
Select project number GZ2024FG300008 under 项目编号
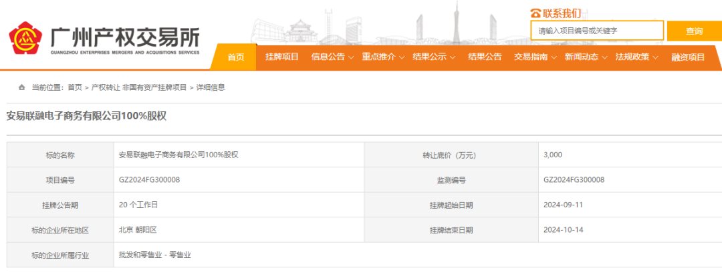[x=149, y=180]
